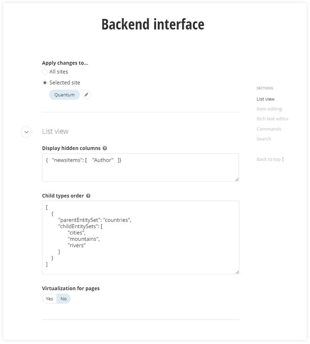Navigate to Rich text editor section
The image size is (310, 344).
click(273, 119)
